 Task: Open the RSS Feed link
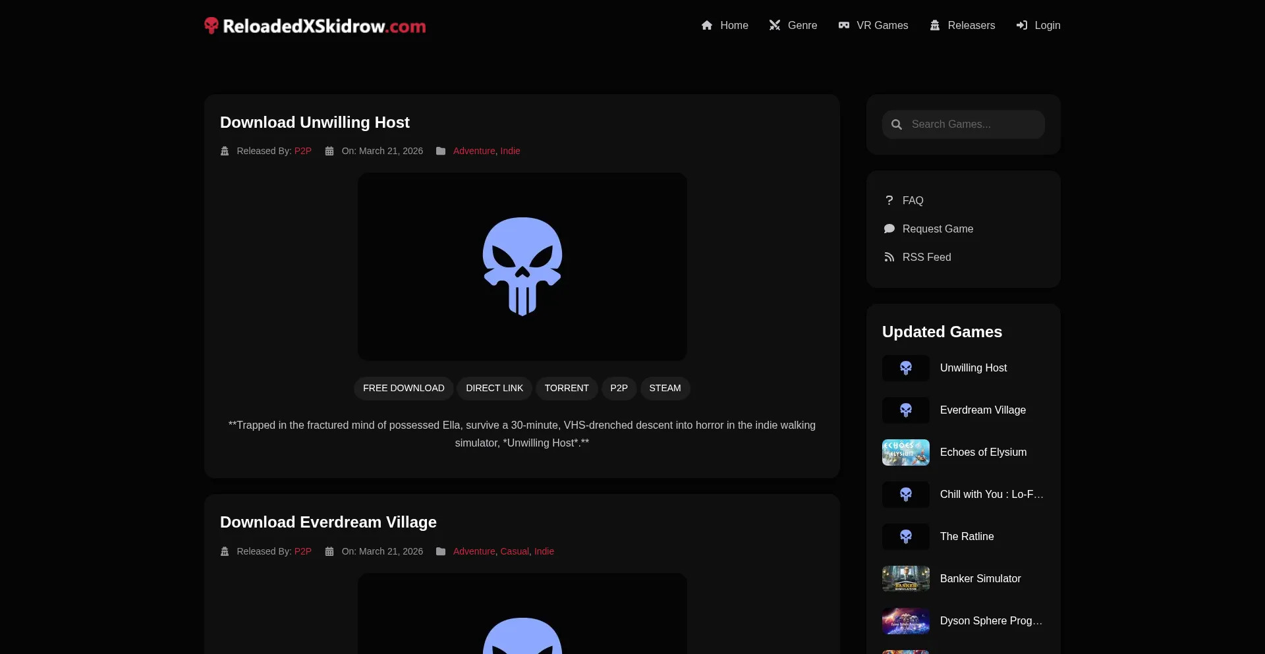(926, 257)
